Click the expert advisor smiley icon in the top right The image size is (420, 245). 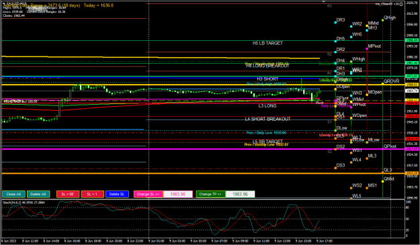[401, 4]
